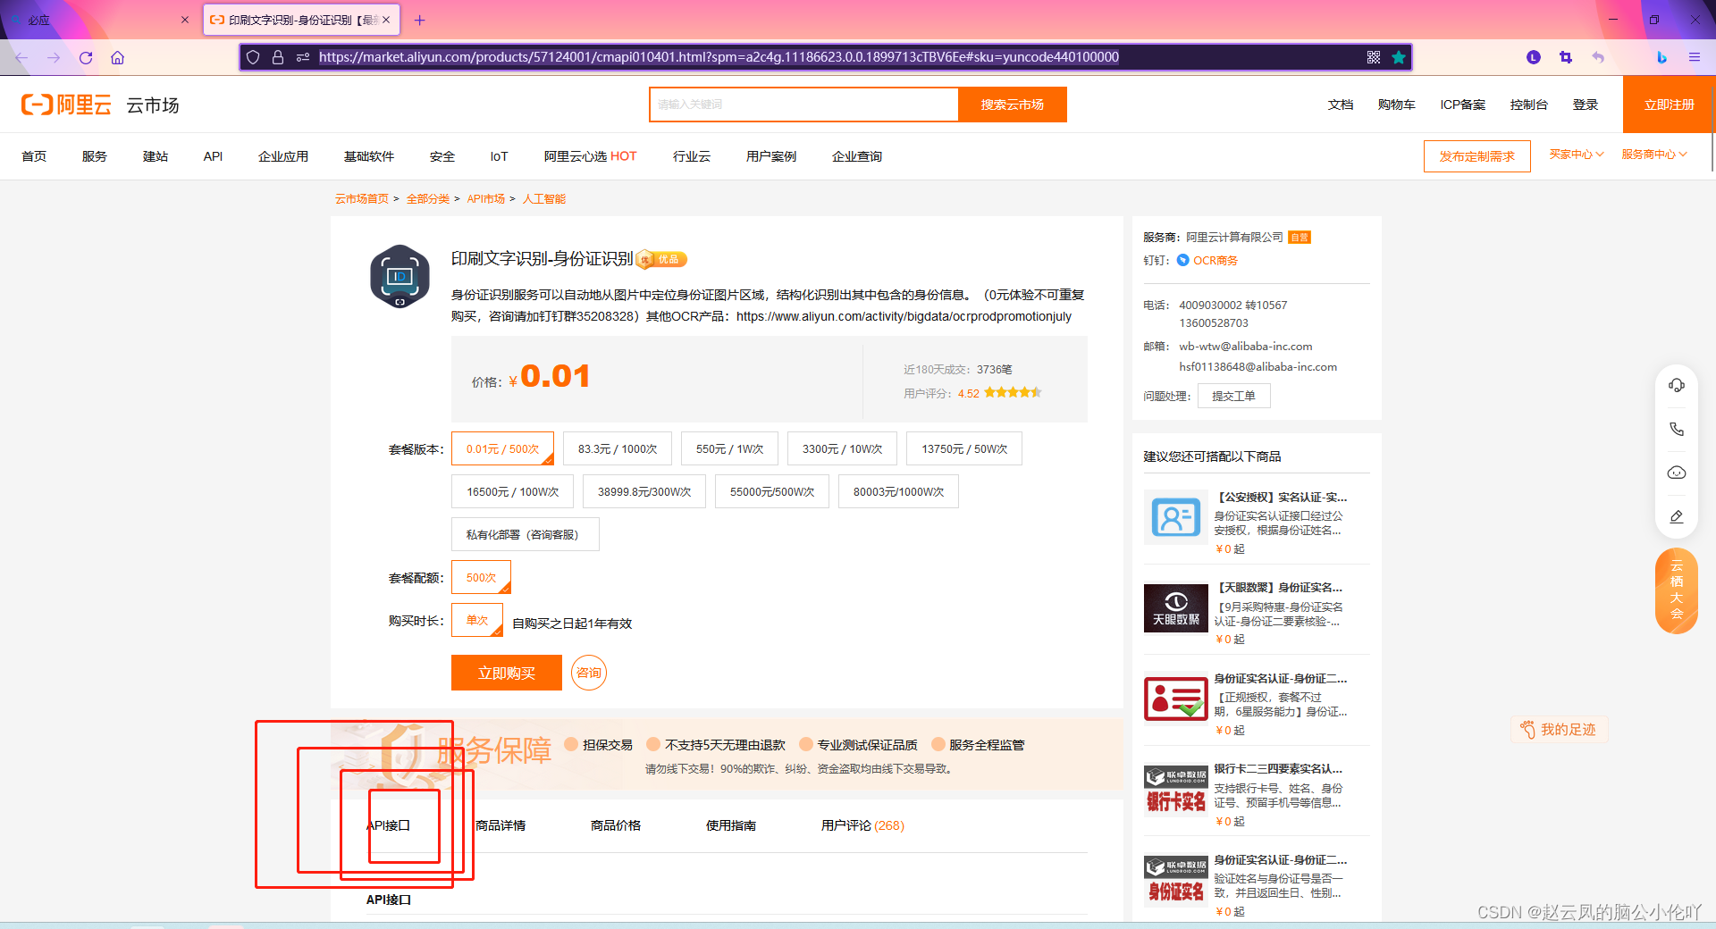Click 提交工单 button

(x=1233, y=396)
